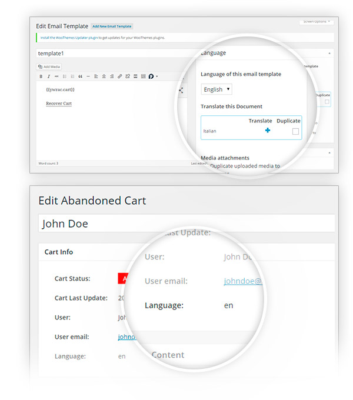Click the Media attachments heading
The image size is (353, 400).
pyautogui.click(x=225, y=158)
